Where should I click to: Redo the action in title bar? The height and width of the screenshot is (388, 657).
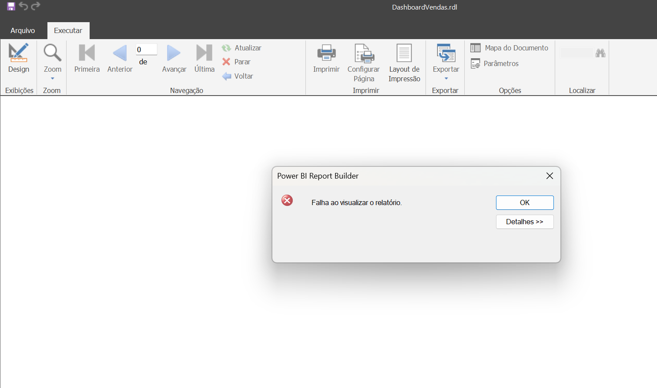coord(36,6)
